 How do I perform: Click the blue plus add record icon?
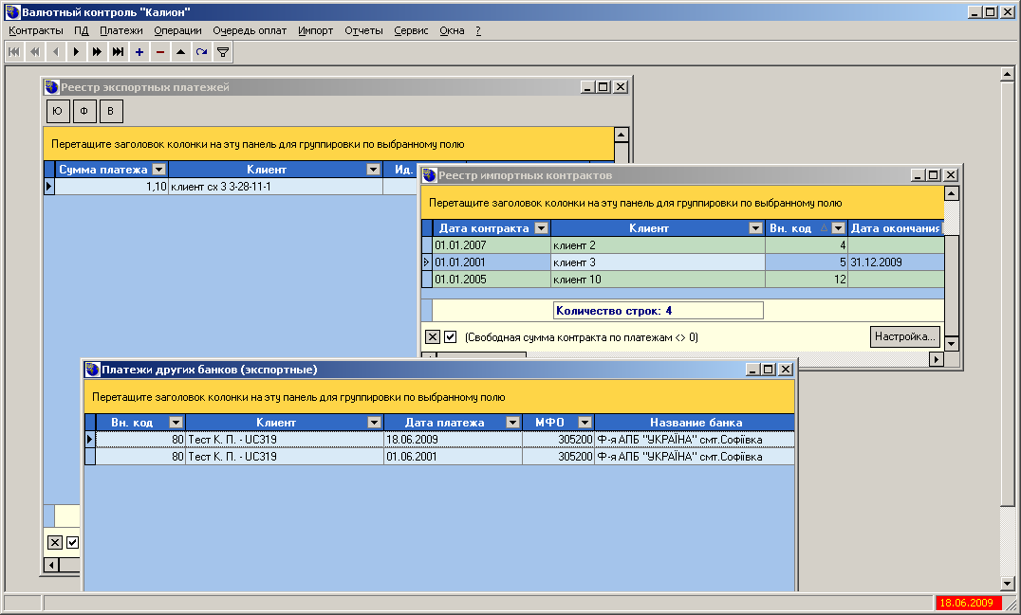pos(139,52)
